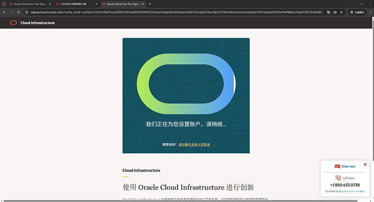
Task: Open the chat with support link
Action: tap(194, 145)
